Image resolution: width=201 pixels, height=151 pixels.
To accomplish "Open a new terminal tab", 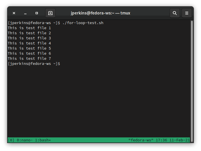I will click(x=50, y=13).
